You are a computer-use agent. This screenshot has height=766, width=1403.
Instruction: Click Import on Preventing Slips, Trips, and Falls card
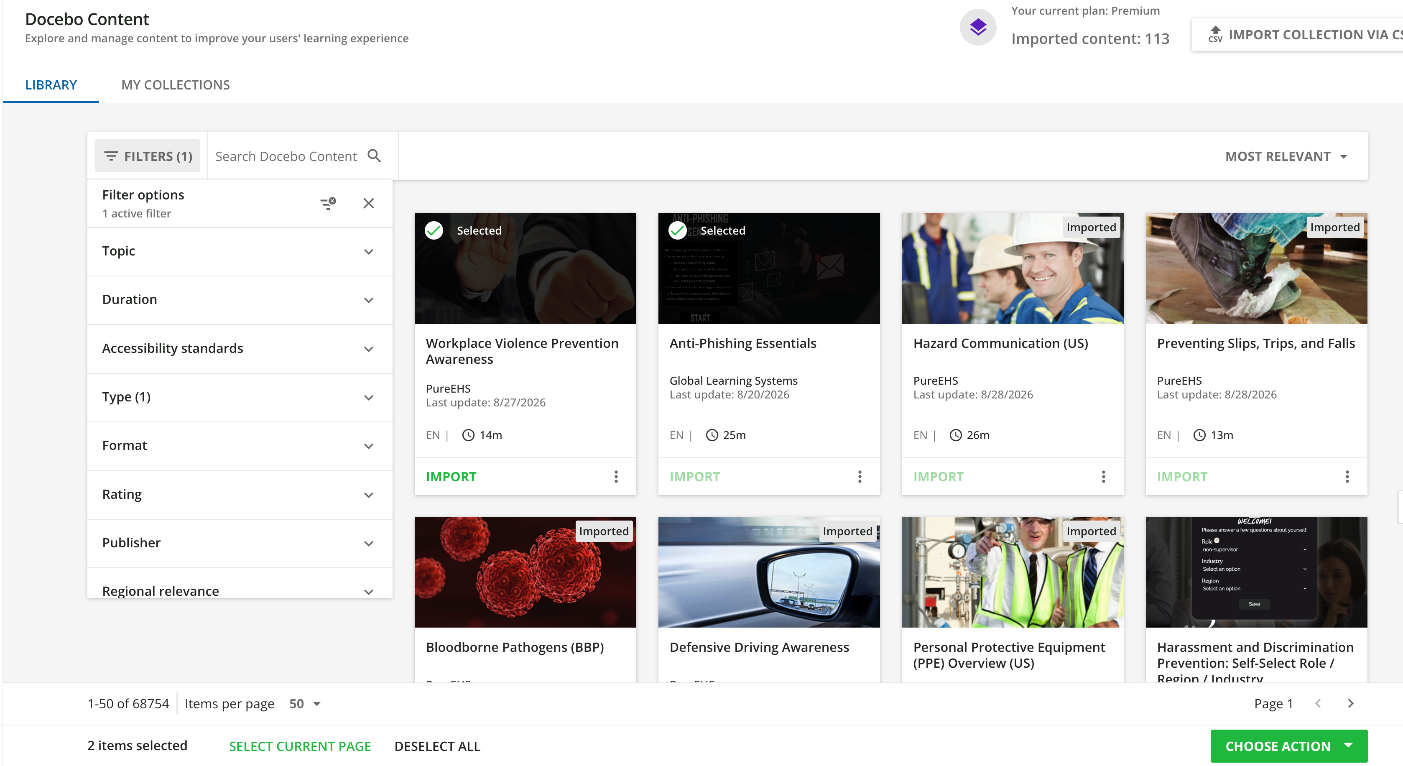[x=1182, y=477]
